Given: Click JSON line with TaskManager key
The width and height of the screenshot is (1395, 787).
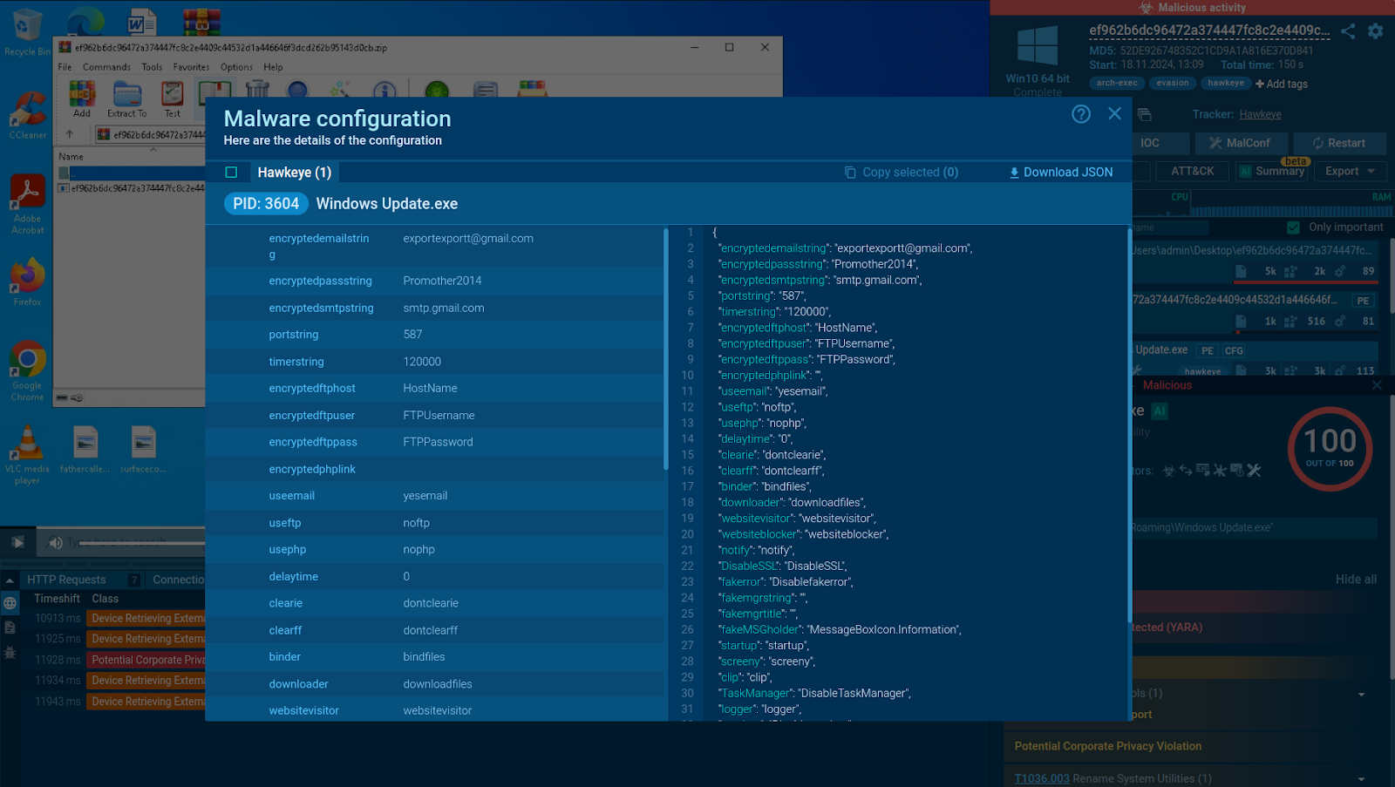Looking at the screenshot, I should (814, 693).
